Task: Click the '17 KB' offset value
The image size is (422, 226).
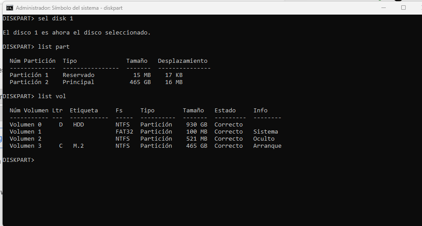Action: coord(174,75)
